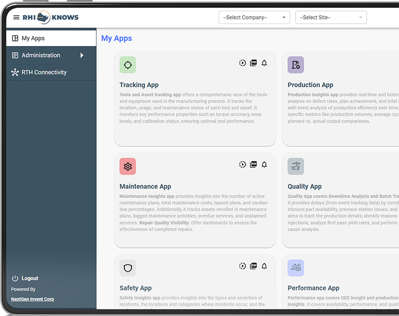The width and height of the screenshot is (399, 316).
Task: Click the hamburger menu icon
Action: pyautogui.click(x=16, y=17)
